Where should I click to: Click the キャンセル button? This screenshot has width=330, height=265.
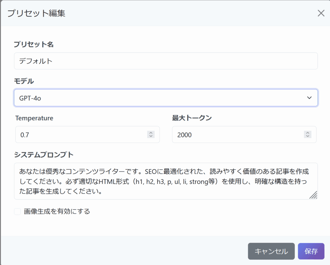pos(271,251)
